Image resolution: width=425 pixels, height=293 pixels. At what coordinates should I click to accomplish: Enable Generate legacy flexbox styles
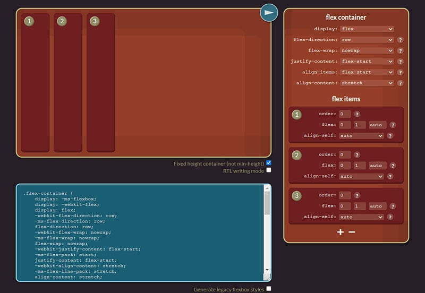(269, 289)
